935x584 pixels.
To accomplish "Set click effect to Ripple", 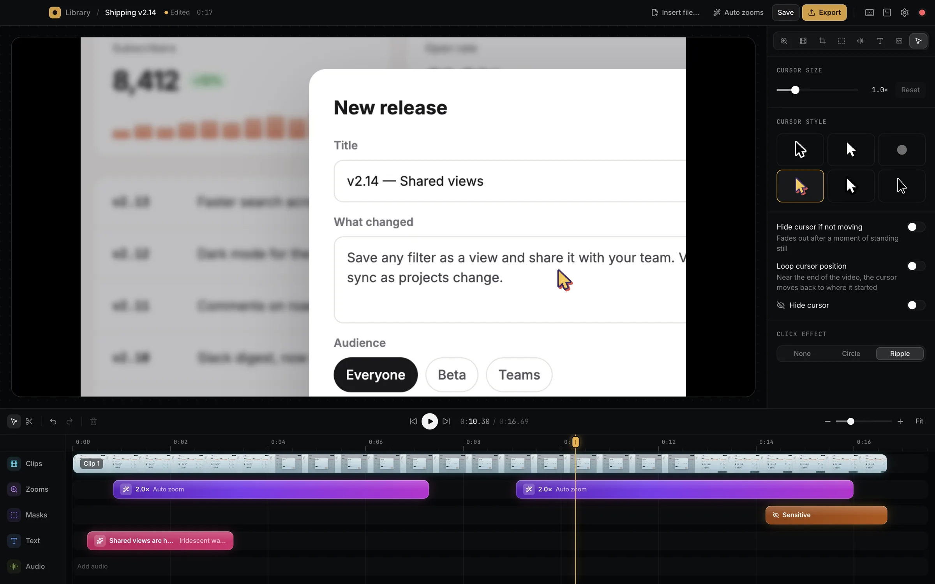I will pyautogui.click(x=900, y=354).
